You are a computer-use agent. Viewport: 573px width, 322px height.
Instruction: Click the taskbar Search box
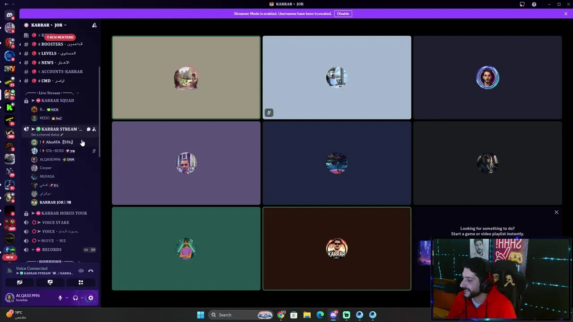(x=242, y=315)
